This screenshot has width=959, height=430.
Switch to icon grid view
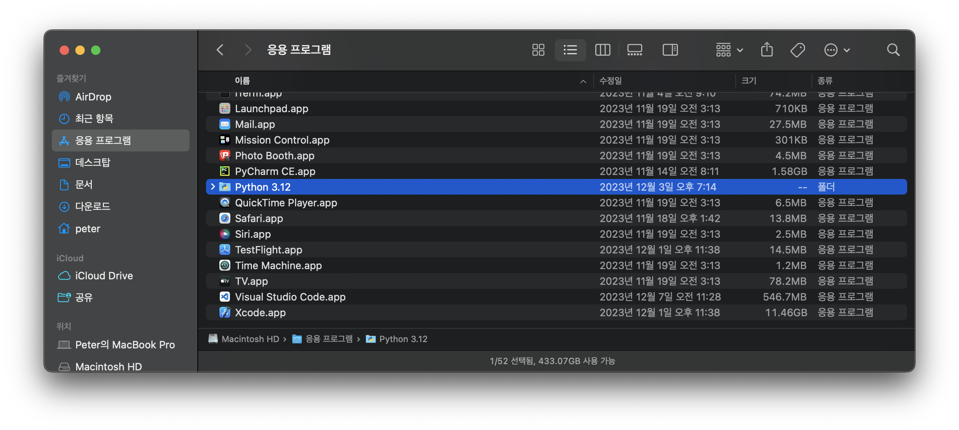tap(538, 50)
